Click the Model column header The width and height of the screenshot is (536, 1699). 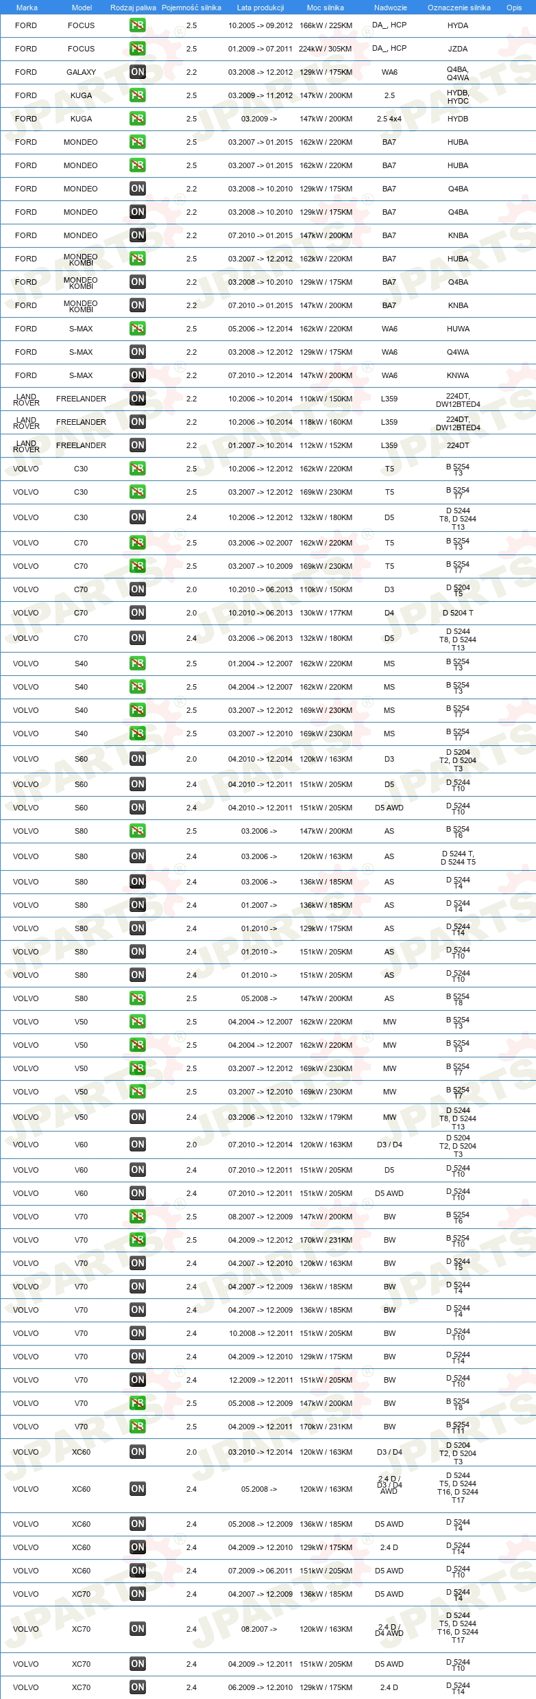(x=82, y=8)
